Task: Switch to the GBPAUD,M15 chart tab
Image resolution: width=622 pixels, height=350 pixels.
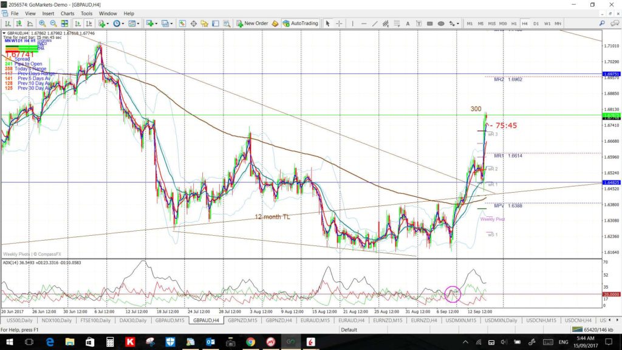Action: pos(170,320)
